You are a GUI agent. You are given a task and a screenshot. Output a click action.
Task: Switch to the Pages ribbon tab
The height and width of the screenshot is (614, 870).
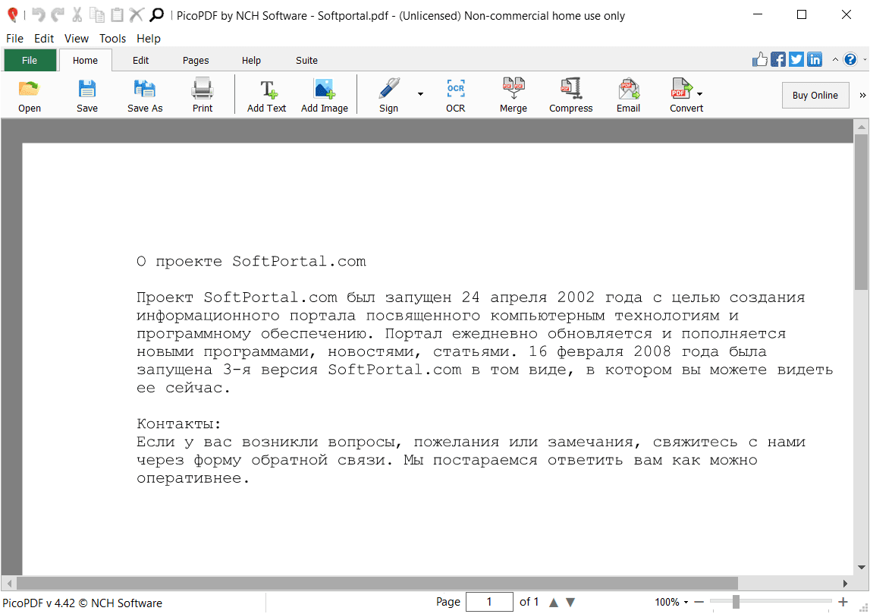(195, 60)
